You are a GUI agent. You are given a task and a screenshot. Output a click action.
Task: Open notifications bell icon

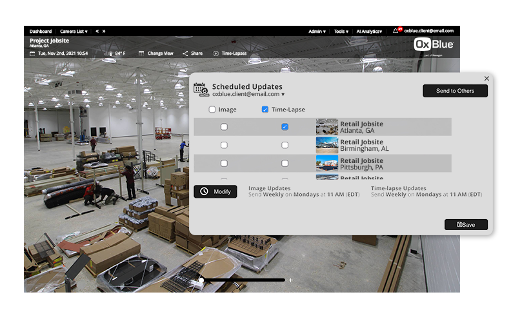[396, 31]
